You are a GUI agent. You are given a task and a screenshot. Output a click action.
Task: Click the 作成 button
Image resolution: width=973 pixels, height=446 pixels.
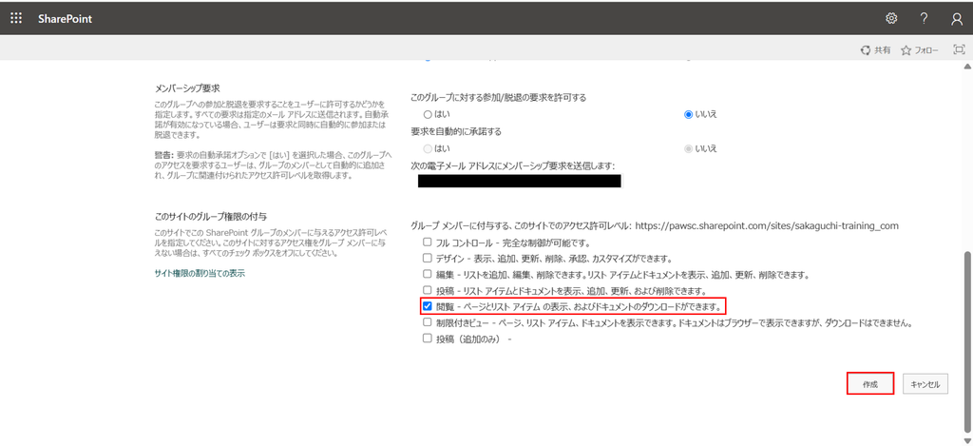[x=870, y=384]
